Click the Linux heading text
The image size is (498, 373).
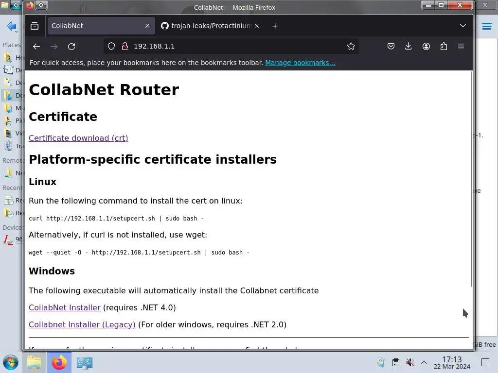(x=43, y=182)
